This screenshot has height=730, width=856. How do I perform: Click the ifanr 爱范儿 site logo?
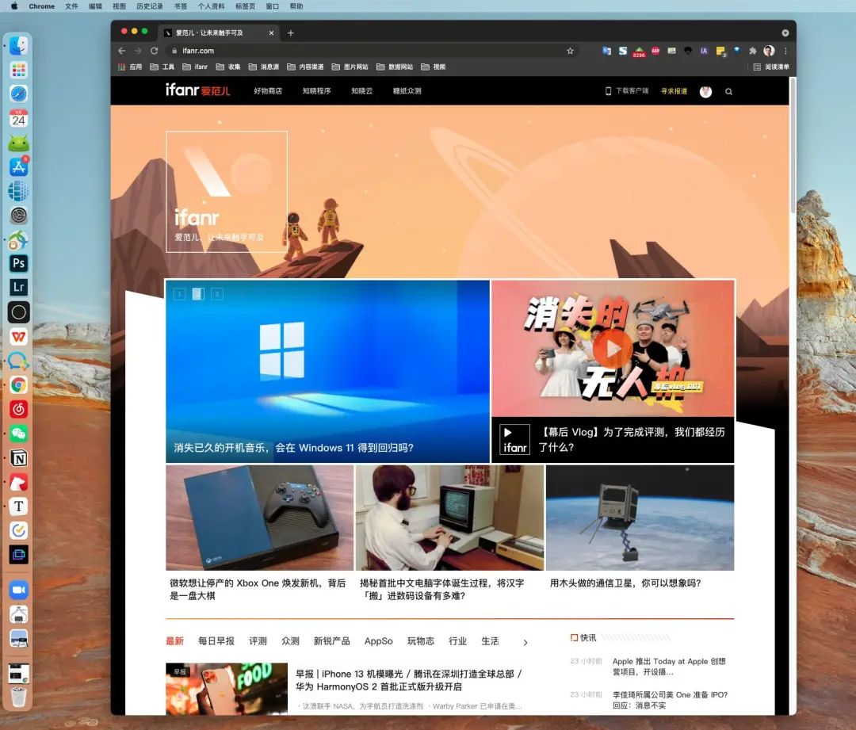[x=197, y=90]
